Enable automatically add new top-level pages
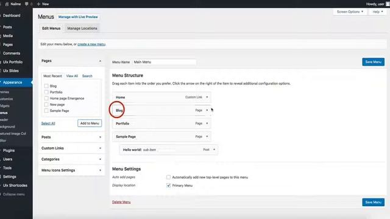Viewport: 390px width, 219px height. 168,177
